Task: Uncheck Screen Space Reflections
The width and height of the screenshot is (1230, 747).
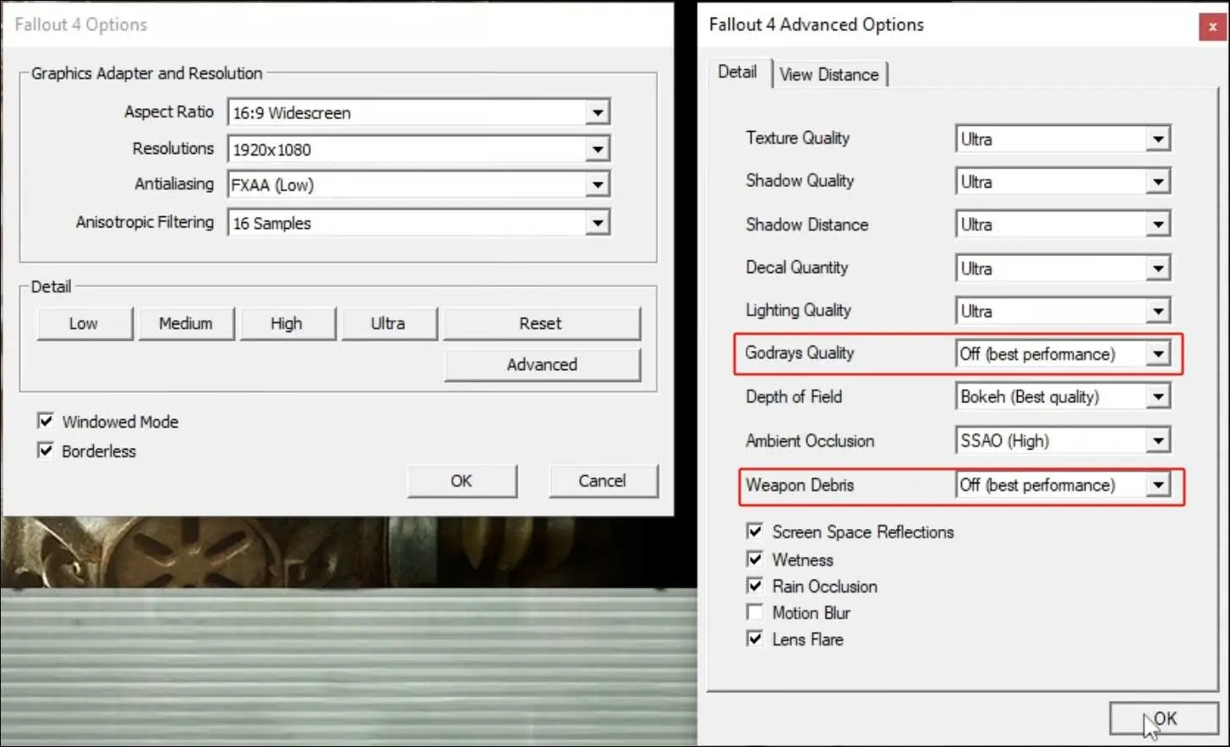Action: click(755, 532)
